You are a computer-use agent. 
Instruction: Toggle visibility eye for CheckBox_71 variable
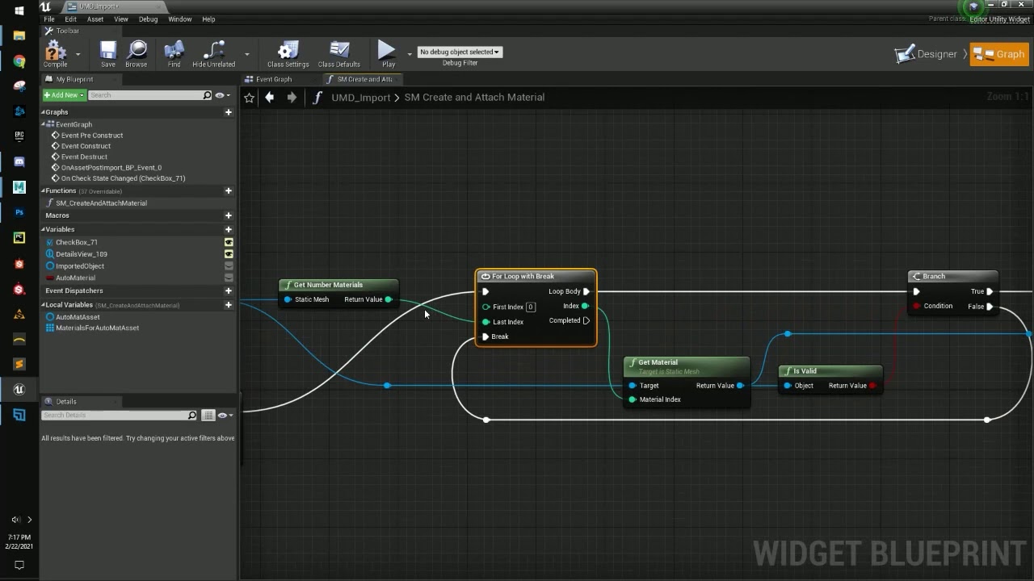pos(229,242)
